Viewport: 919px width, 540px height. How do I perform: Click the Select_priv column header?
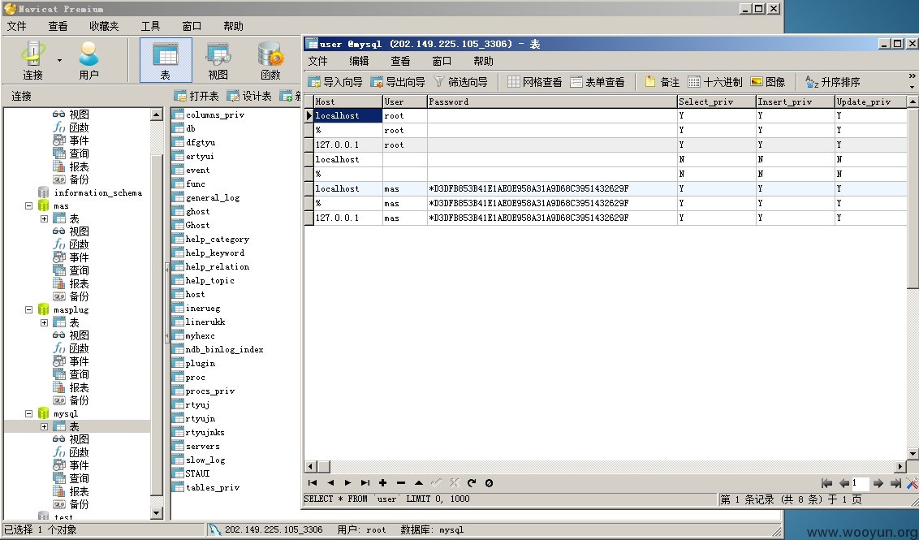coord(717,102)
